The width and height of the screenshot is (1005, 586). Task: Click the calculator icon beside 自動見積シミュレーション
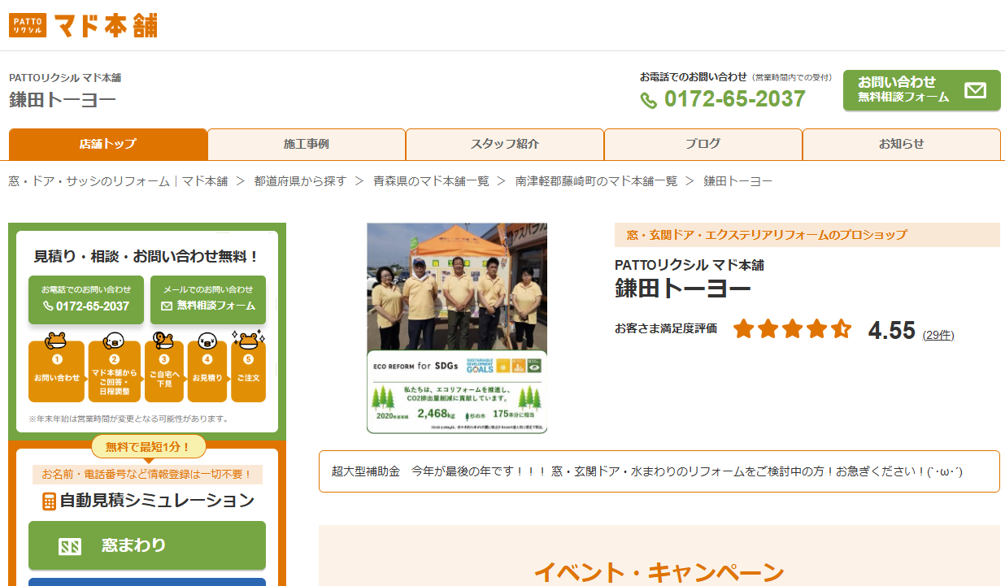coord(49,501)
